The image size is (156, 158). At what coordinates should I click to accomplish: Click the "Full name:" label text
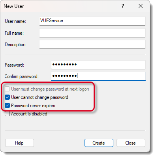point(14,33)
